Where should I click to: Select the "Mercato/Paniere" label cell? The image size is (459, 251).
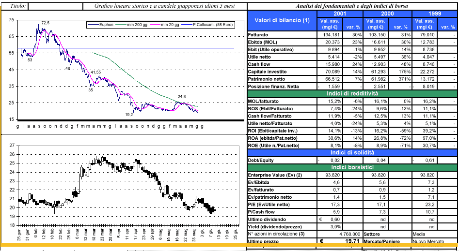tap(387, 241)
